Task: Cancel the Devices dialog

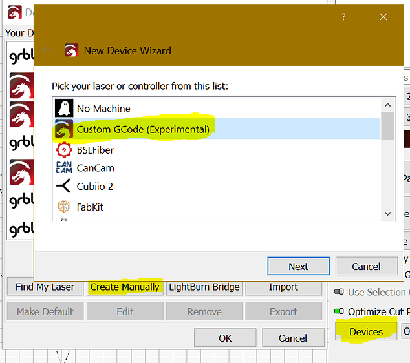Action: click(x=293, y=338)
